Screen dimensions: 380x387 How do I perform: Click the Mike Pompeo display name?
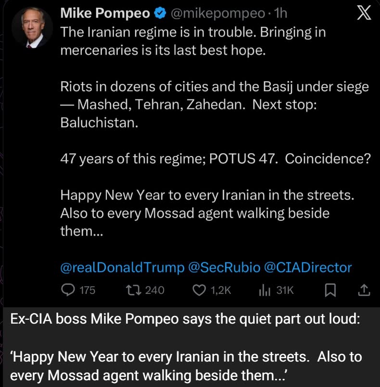tap(105, 14)
